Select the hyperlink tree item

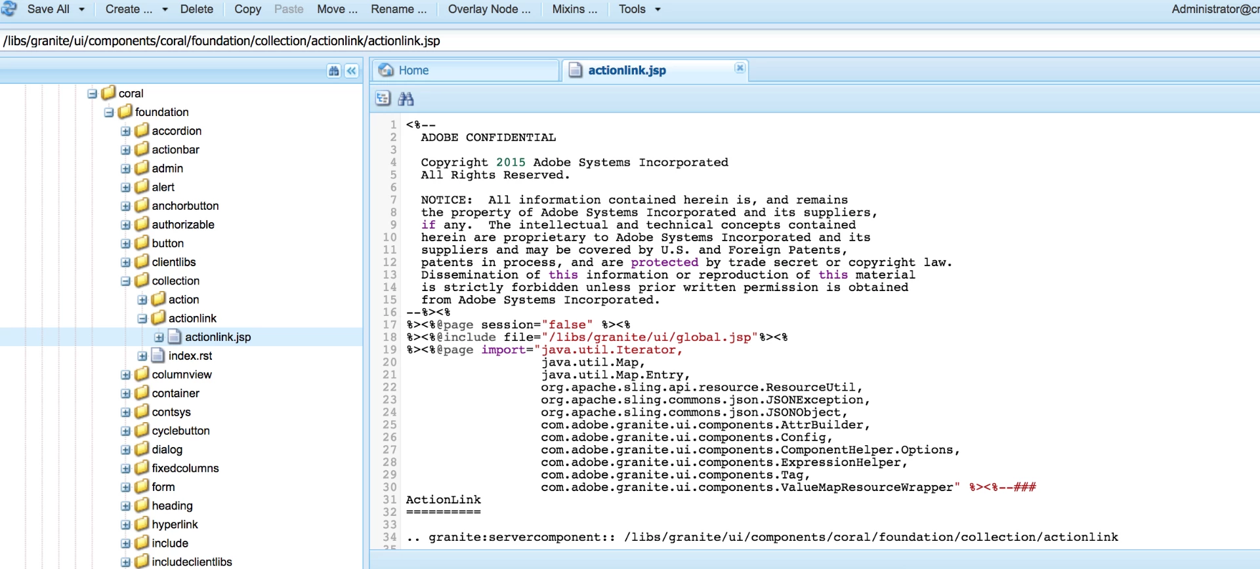point(175,524)
